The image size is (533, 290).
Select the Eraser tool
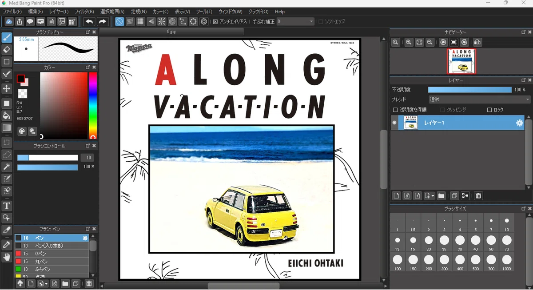(7, 49)
